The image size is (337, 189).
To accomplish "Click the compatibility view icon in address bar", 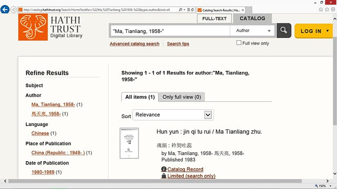I will click(189, 9).
